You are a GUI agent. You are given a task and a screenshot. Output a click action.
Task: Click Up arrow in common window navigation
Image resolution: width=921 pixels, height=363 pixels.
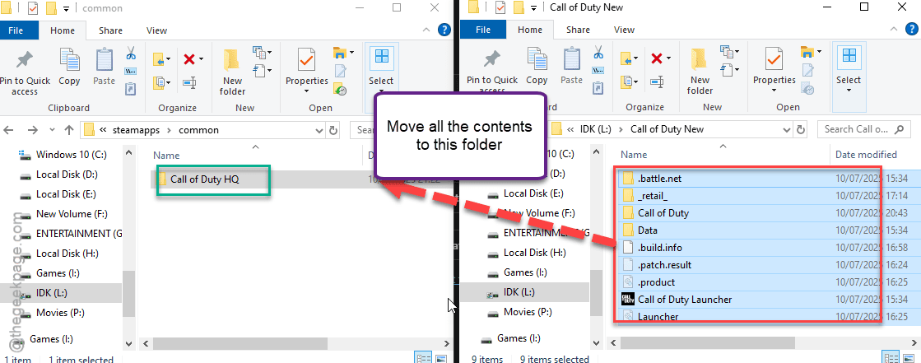pyautogui.click(x=68, y=130)
